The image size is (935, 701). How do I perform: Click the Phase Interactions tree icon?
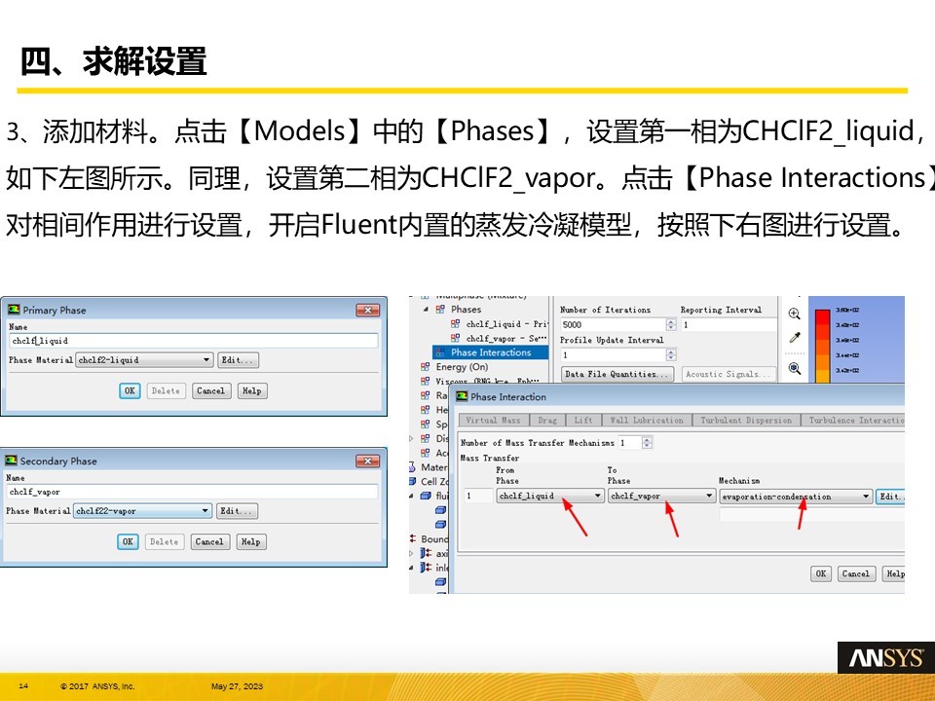tap(440, 352)
